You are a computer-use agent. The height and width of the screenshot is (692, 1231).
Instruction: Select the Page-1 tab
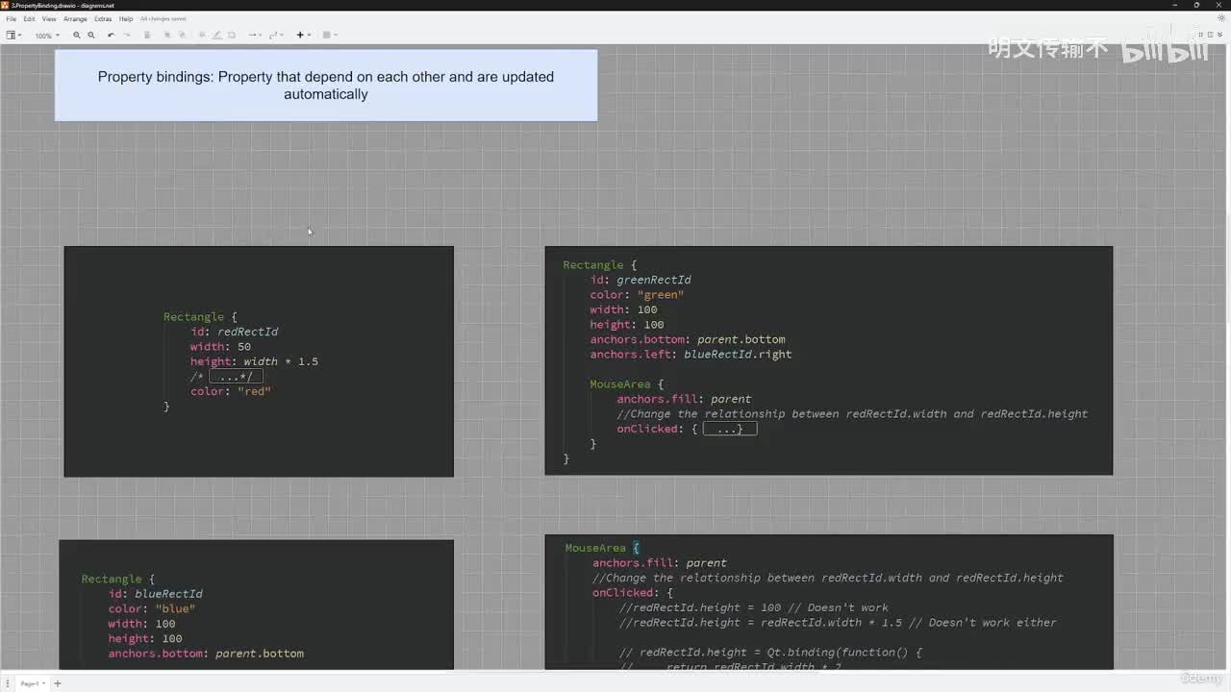coord(32,683)
